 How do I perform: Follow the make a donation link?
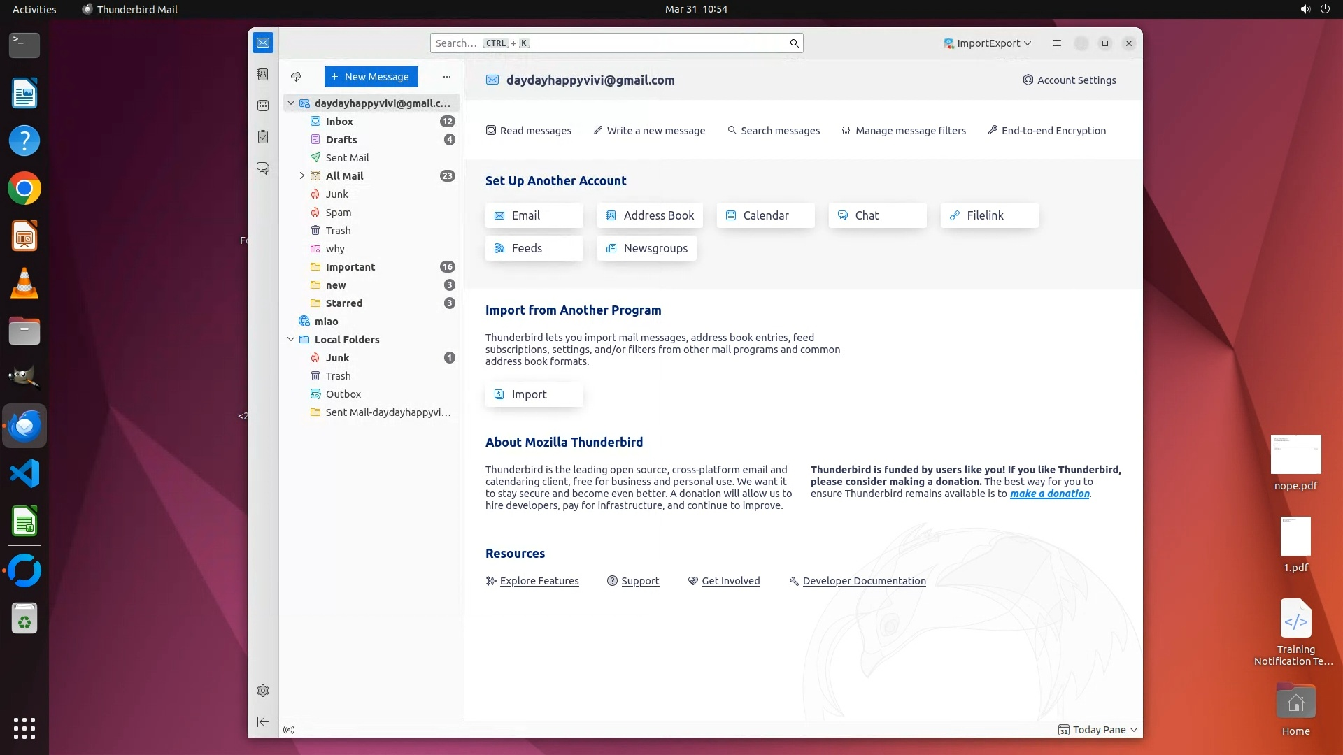tap(1049, 494)
